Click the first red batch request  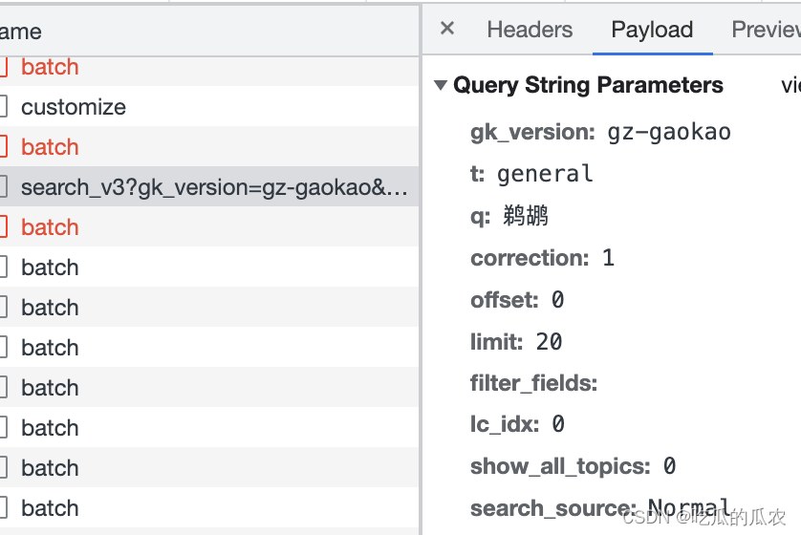pyautogui.click(x=50, y=67)
